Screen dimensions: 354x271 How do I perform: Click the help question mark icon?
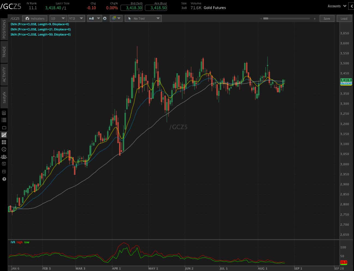pos(4,179)
